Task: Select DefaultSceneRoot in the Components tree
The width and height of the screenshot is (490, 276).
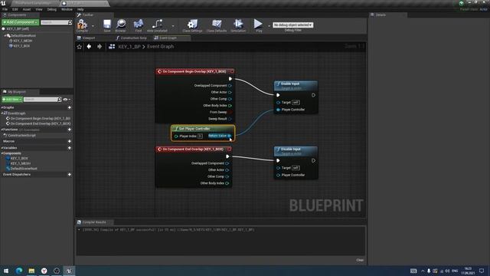Action: pyautogui.click(x=23, y=36)
